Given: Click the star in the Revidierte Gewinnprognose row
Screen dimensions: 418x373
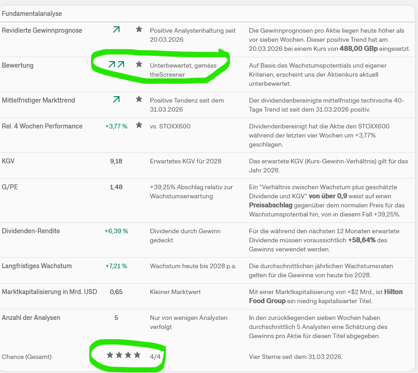Looking at the screenshot, I should pyautogui.click(x=139, y=29).
